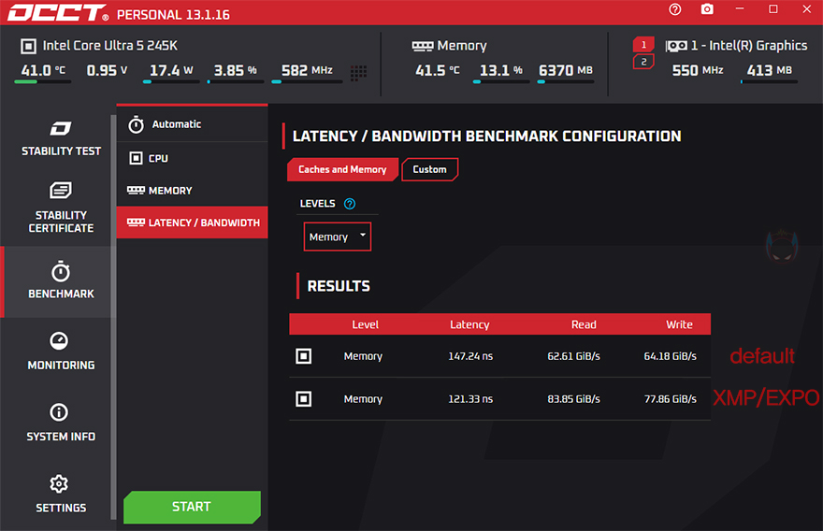Click the Memory temperature 41.5 °C reading
This screenshot has height=531, width=823.
pyautogui.click(x=438, y=70)
